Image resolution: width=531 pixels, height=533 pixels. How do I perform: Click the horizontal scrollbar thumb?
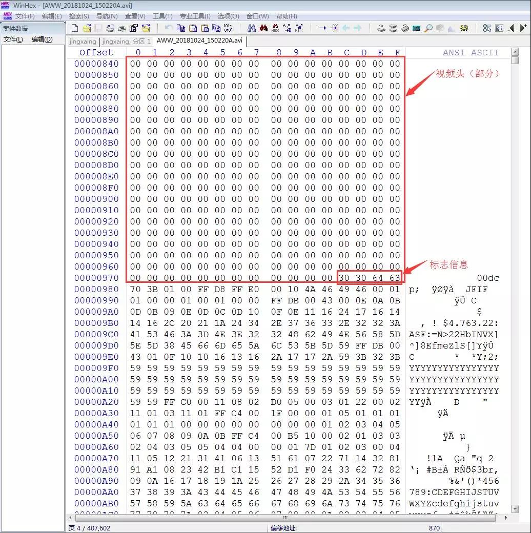(285, 518)
